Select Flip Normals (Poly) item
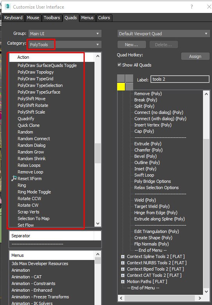212x305 pixels. [151, 244]
